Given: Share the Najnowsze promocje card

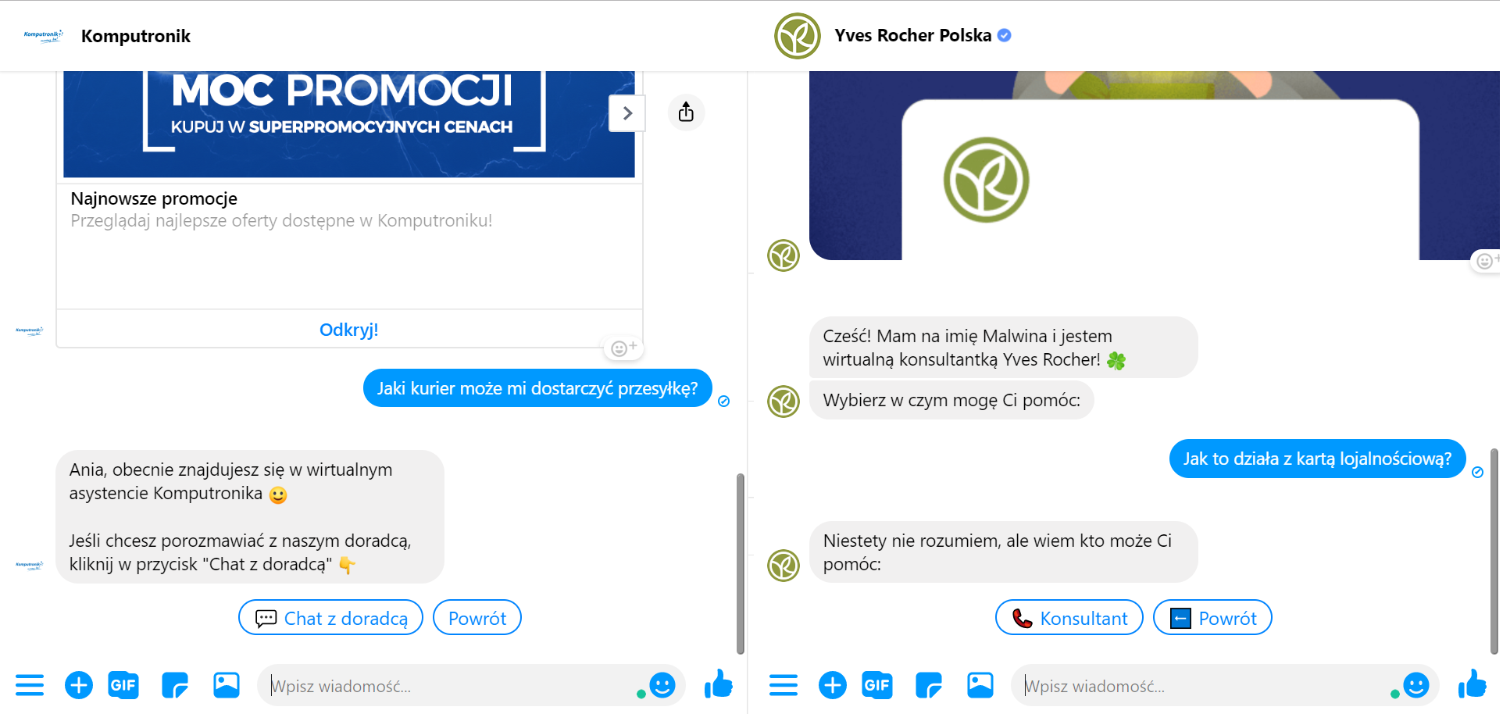Looking at the screenshot, I should (x=686, y=112).
